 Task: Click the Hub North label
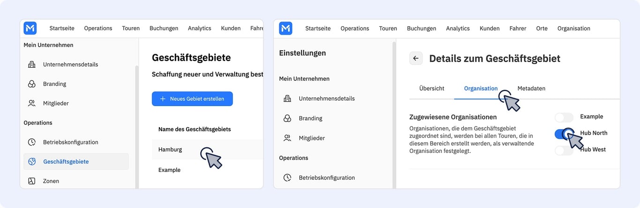click(594, 133)
